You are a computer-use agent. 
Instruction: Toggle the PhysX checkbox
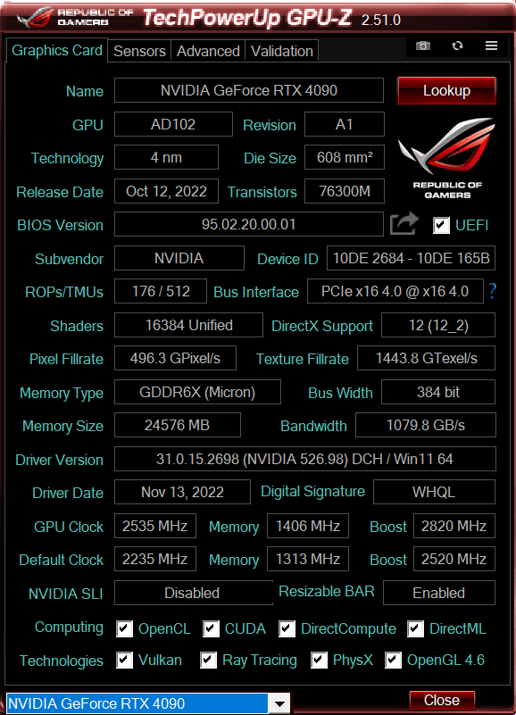(x=319, y=660)
